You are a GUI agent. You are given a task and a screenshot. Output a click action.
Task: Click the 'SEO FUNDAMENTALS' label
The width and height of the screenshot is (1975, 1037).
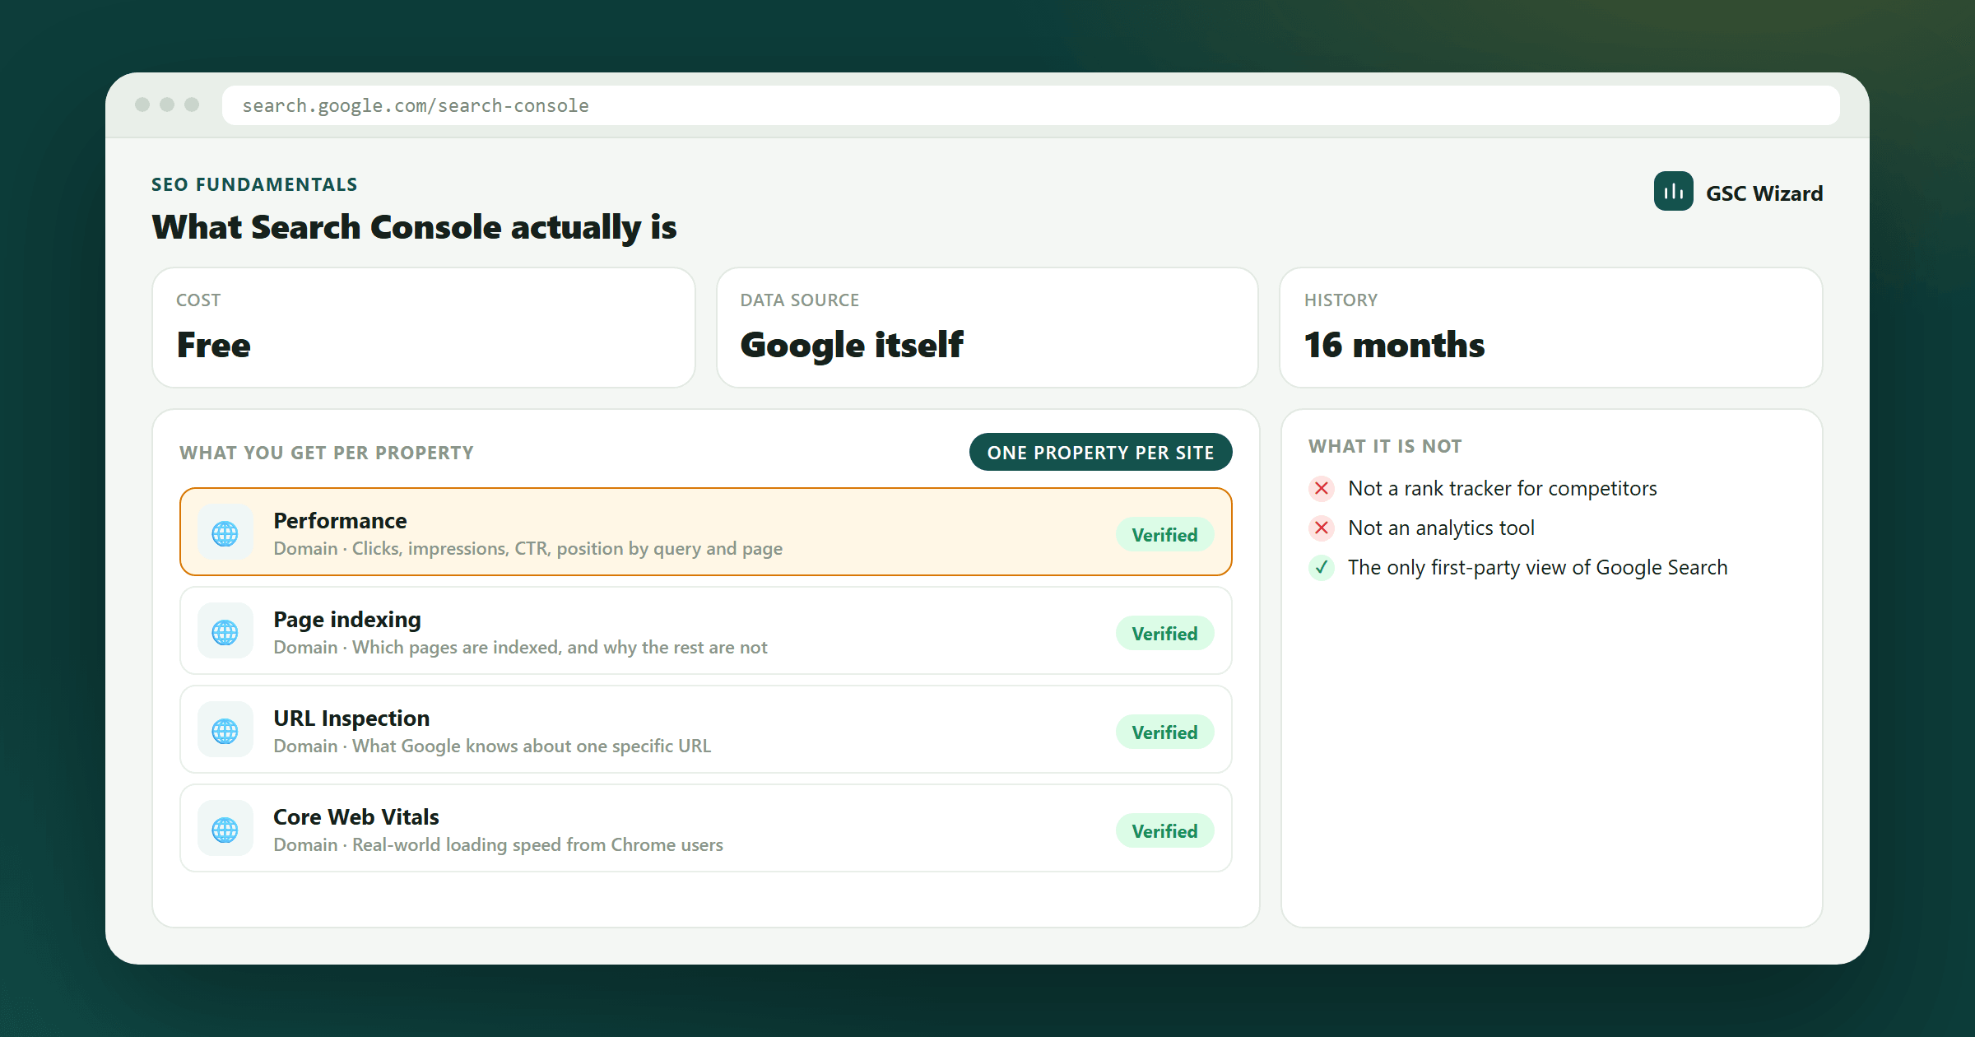pyautogui.click(x=254, y=184)
